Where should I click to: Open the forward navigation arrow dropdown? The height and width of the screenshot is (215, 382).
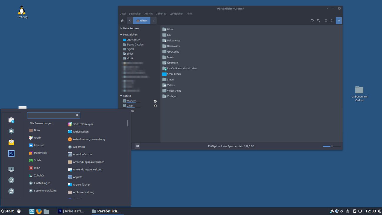point(153,21)
